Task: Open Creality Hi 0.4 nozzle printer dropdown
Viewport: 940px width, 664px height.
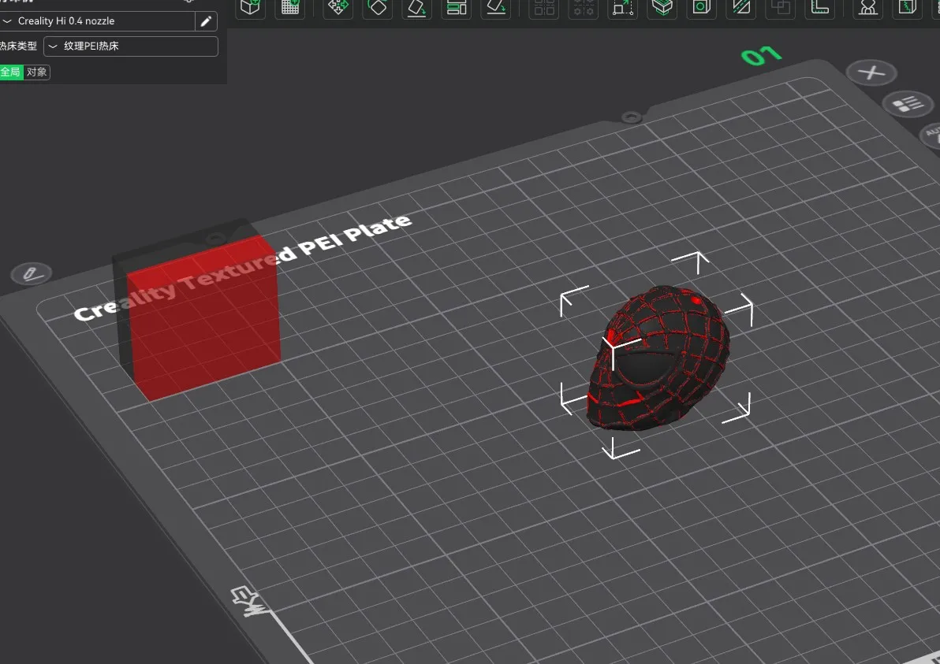Action: [x=97, y=21]
